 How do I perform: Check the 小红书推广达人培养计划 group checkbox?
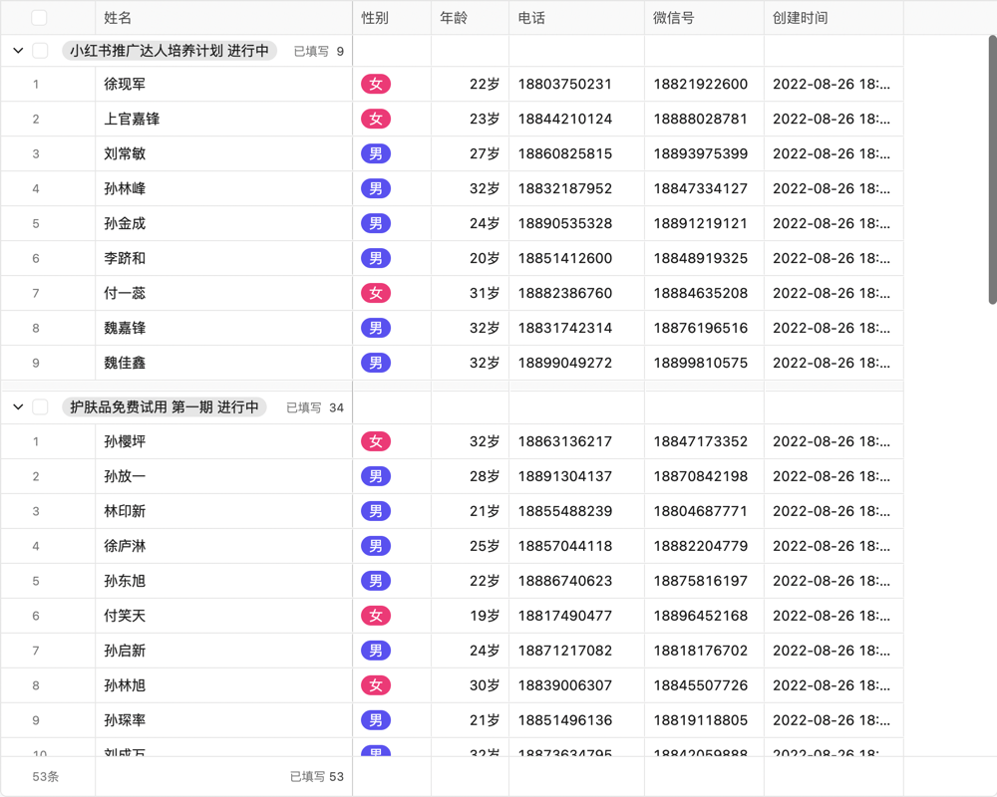(x=40, y=51)
